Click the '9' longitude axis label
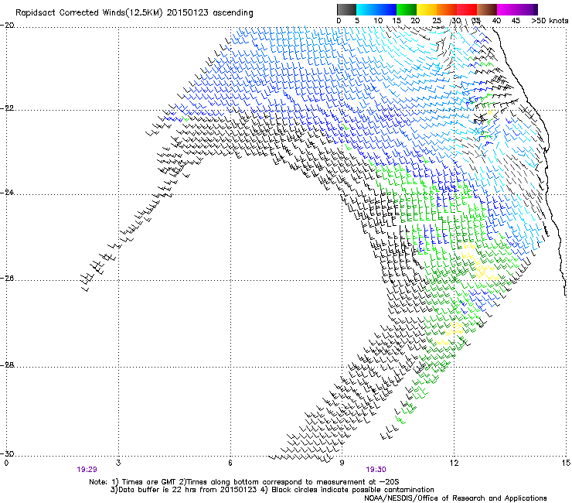The height and width of the screenshot is (503, 572). [x=342, y=463]
